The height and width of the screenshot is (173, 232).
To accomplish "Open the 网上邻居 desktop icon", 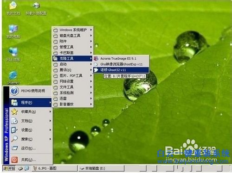I will point(13,55).
